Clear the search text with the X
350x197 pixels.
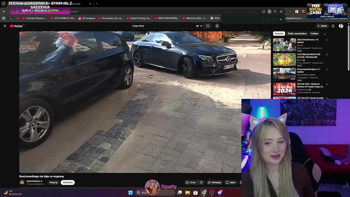click(x=201, y=26)
